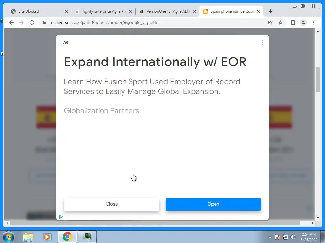Image resolution: width=325 pixels, height=243 pixels.
Task: Open network status tray icon
Action: coord(285,237)
